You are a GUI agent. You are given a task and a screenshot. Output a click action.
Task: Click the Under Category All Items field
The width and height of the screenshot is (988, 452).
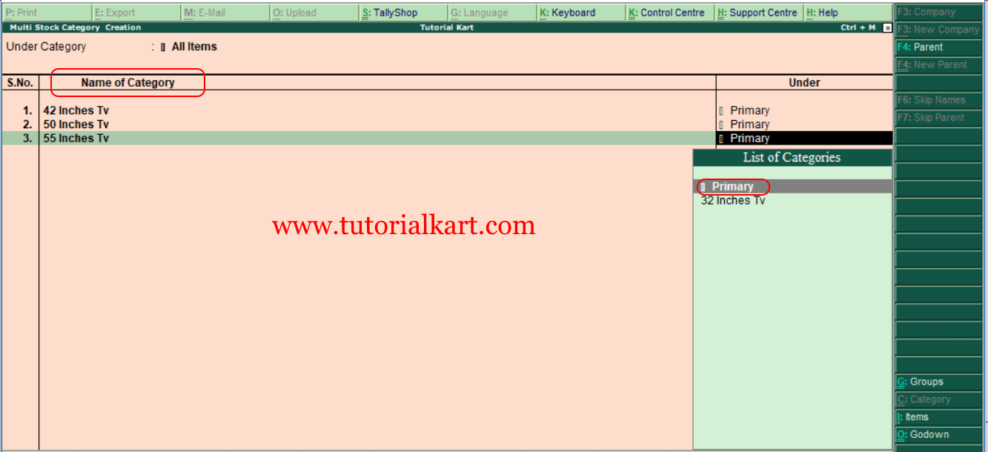click(x=193, y=46)
